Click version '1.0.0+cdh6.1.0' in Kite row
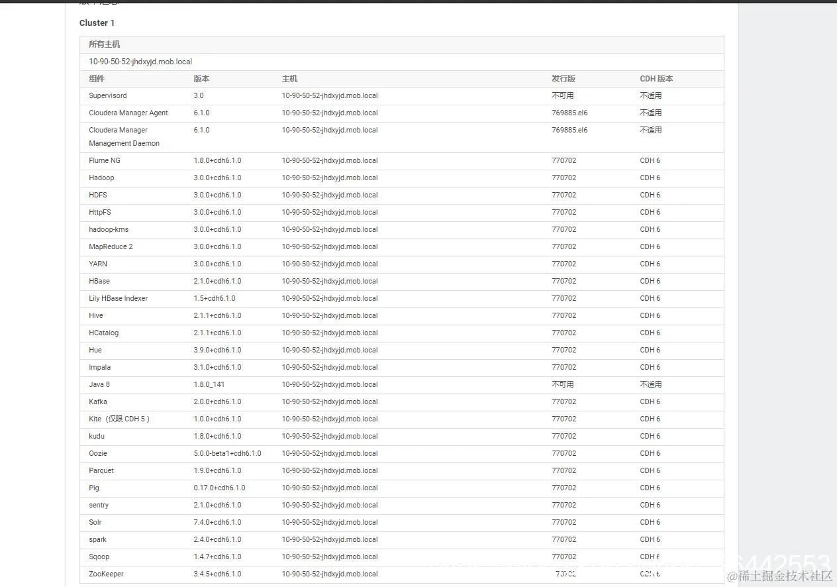Screen dimensions: 837x587 pyautogui.click(x=217, y=419)
